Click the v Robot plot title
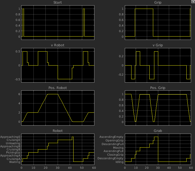The image size is (195, 171). 58,45
